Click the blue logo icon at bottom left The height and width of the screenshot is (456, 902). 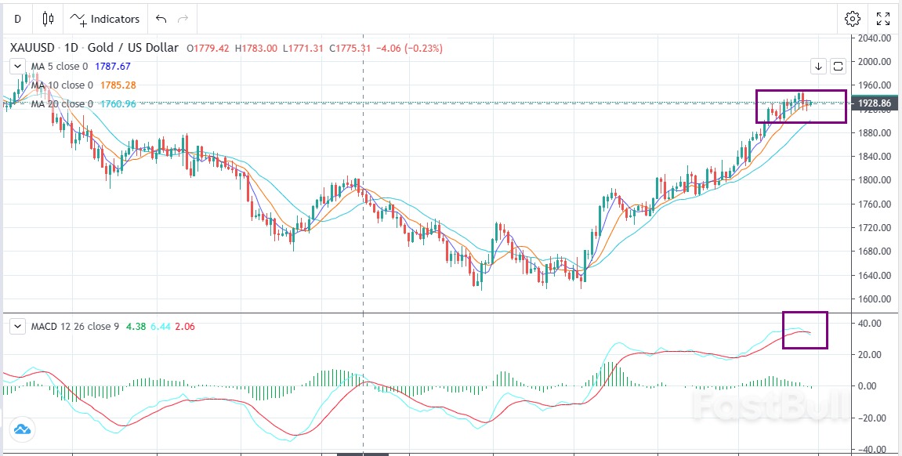click(22, 429)
